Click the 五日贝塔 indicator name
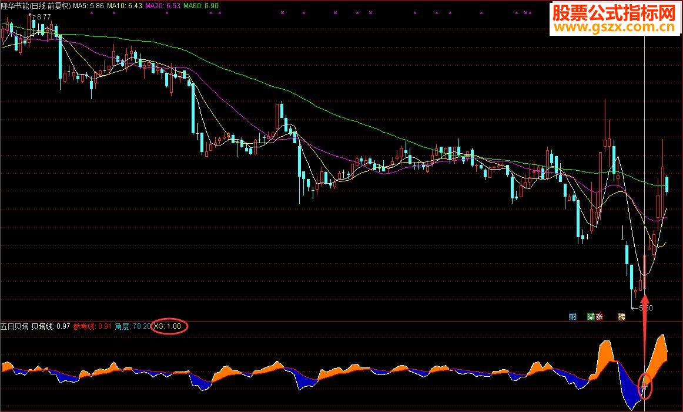The width and height of the screenshot is (683, 412). 14,326
